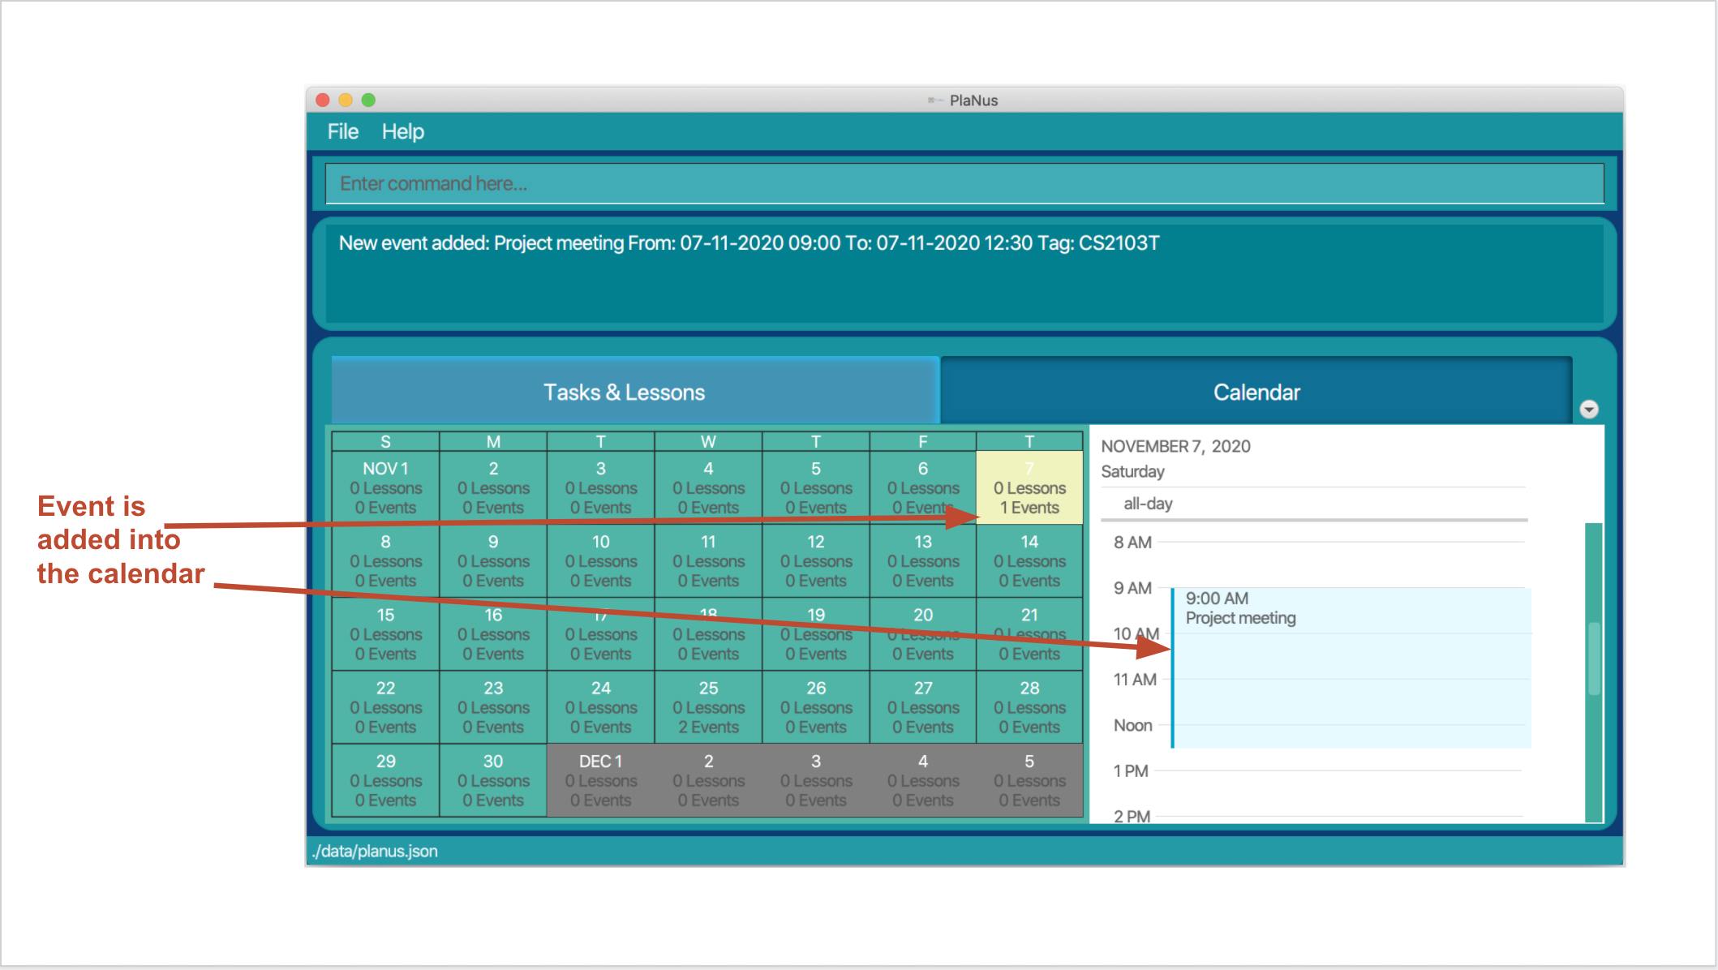This screenshot has width=1718, height=970.
Task: Switch to the Tasks & Lessons tab
Action: click(635, 392)
